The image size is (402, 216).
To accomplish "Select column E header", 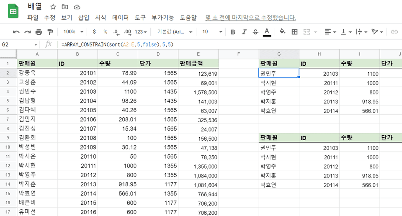I will pyautogui.click(x=198, y=54).
